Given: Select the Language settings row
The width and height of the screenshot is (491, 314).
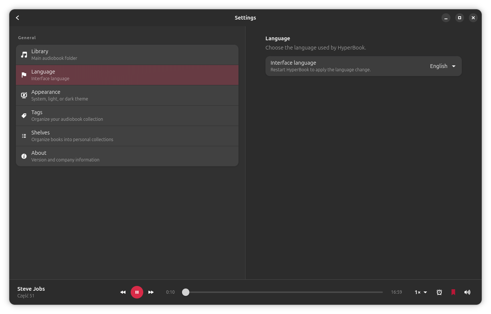Looking at the screenshot, I should pyautogui.click(x=127, y=75).
